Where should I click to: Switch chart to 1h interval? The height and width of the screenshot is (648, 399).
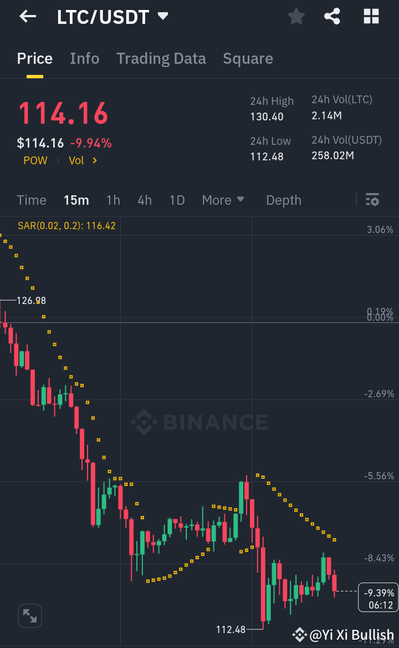click(x=113, y=200)
